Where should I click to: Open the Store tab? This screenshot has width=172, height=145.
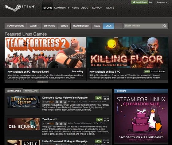tap(48, 8)
